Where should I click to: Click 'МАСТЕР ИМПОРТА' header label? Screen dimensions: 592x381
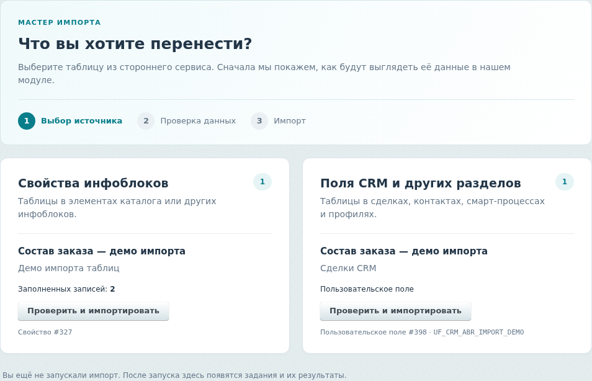(x=60, y=22)
